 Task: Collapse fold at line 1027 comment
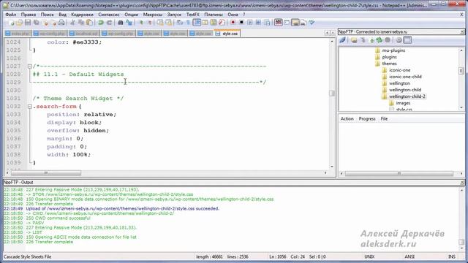[29, 66]
